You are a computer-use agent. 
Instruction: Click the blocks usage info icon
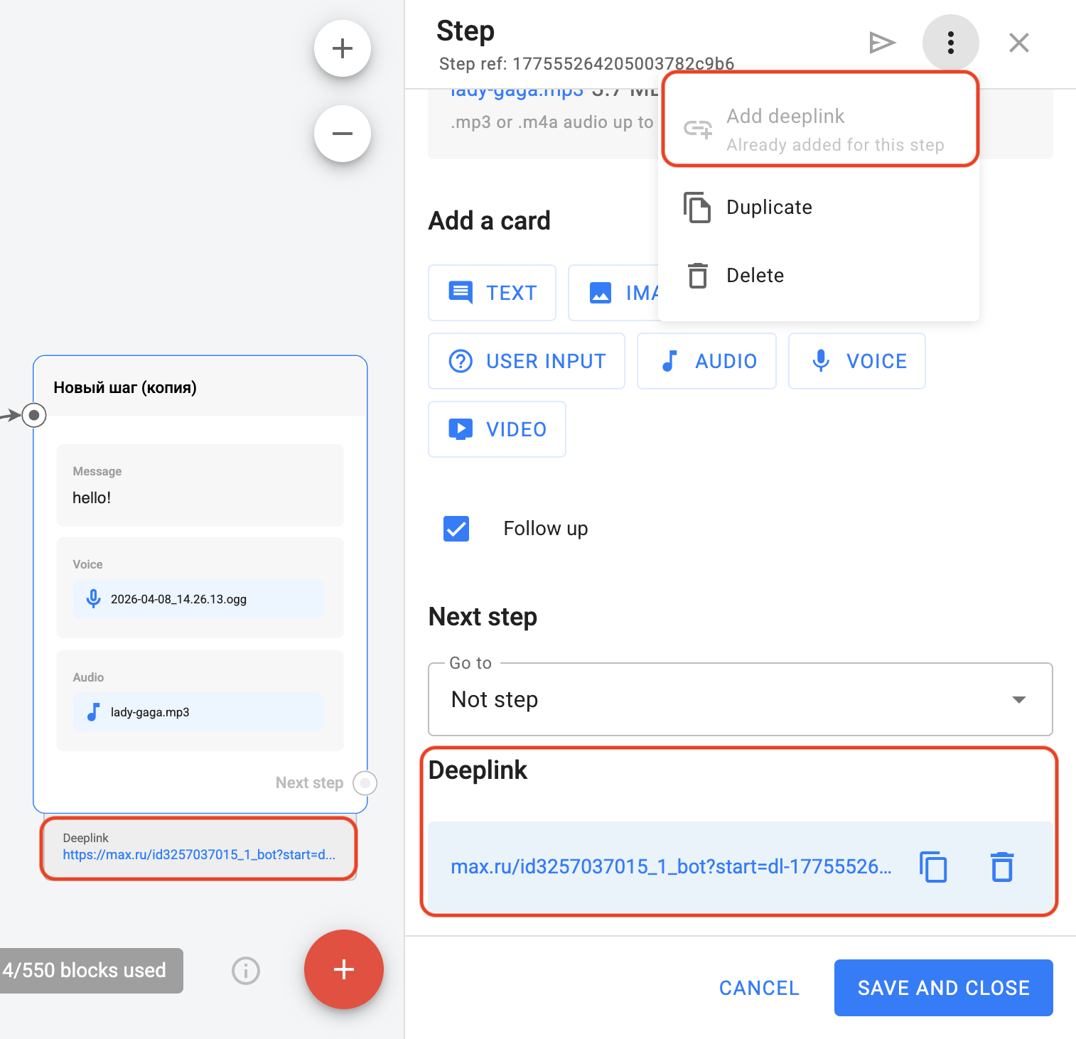click(246, 970)
